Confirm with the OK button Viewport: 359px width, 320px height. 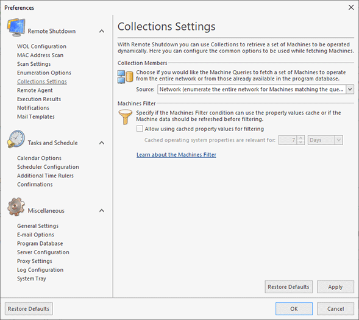coord(294,309)
